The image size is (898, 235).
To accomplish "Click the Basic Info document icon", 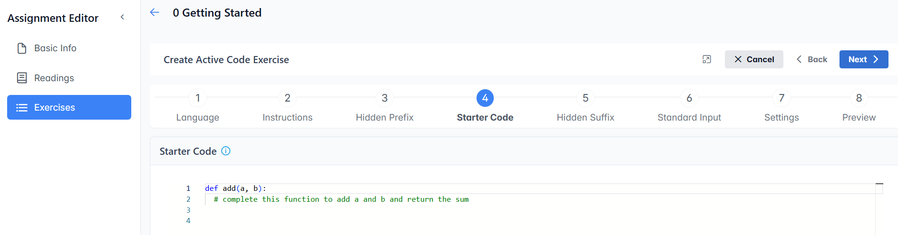I will 22,48.
